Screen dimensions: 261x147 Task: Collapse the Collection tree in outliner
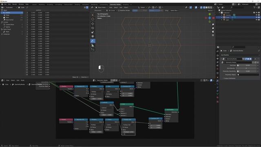pos(219,13)
